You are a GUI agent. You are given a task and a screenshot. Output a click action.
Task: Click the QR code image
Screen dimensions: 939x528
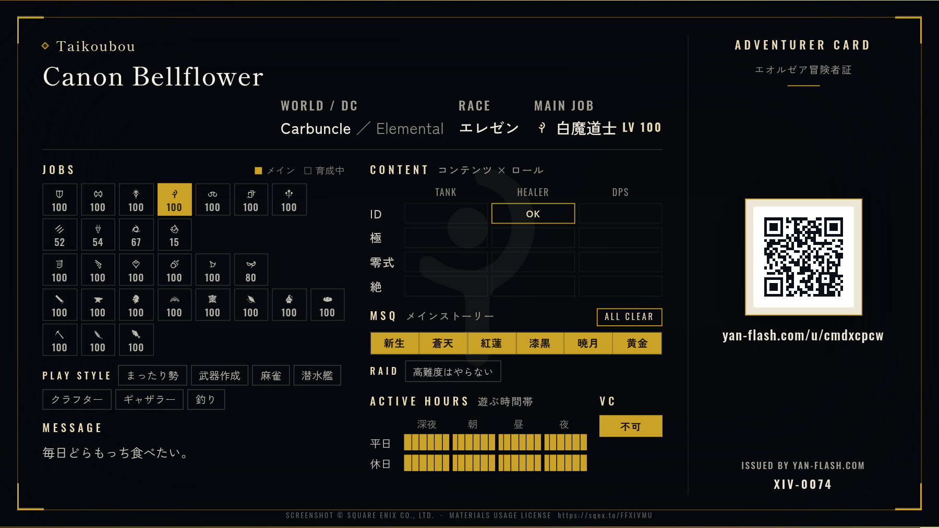(x=803, y=257)
